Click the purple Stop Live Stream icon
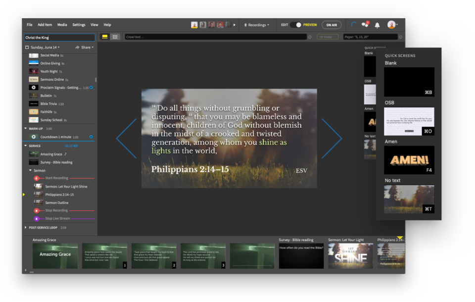 [x=36, y=218]
